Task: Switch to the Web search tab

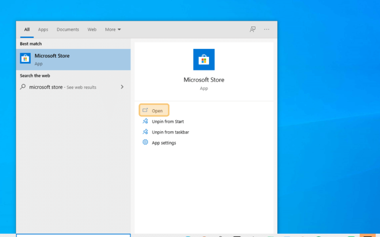Action: pos(92,29)
